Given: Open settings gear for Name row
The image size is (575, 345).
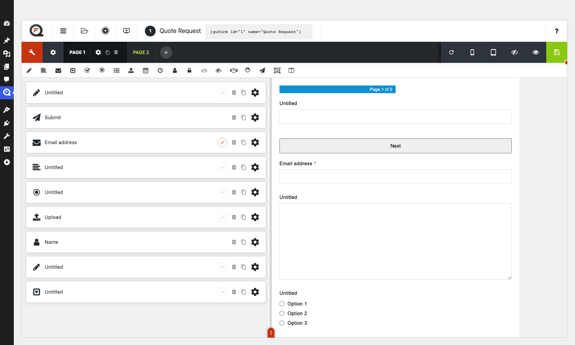Looking at the screenshot, I should [x=255, y=242].
